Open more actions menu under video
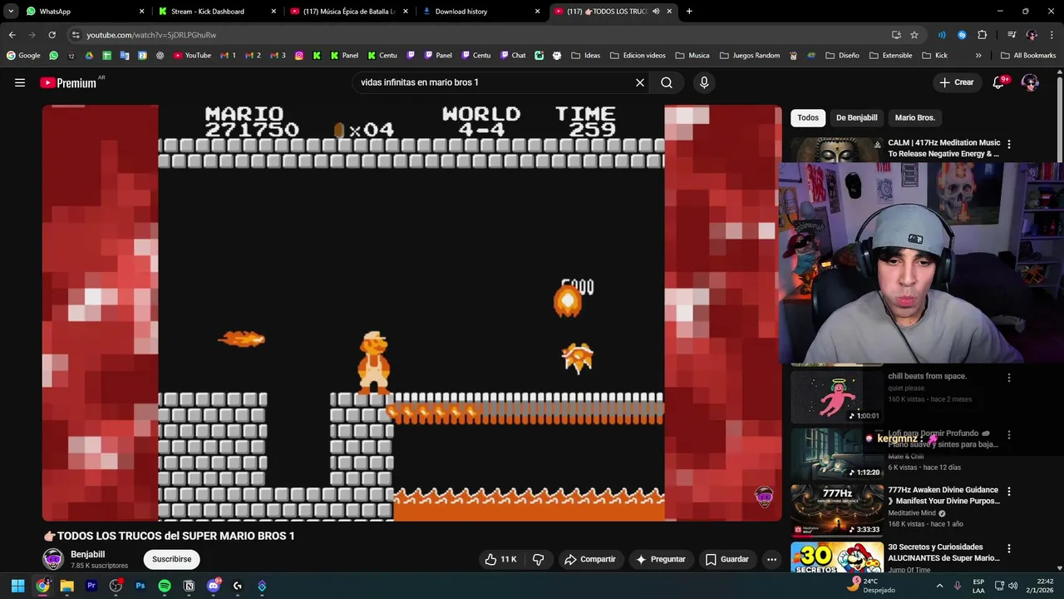The width and height of the screenshot is (1064, 599). (771, 559)
